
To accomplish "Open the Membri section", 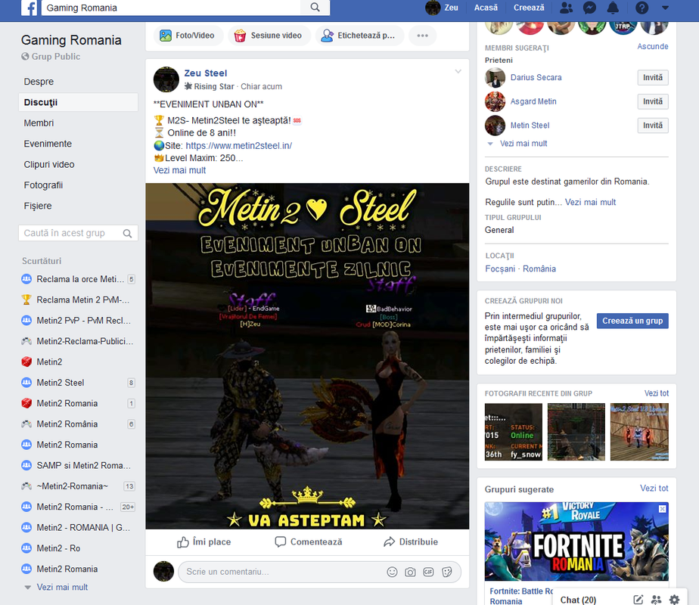I will [39, 123].
